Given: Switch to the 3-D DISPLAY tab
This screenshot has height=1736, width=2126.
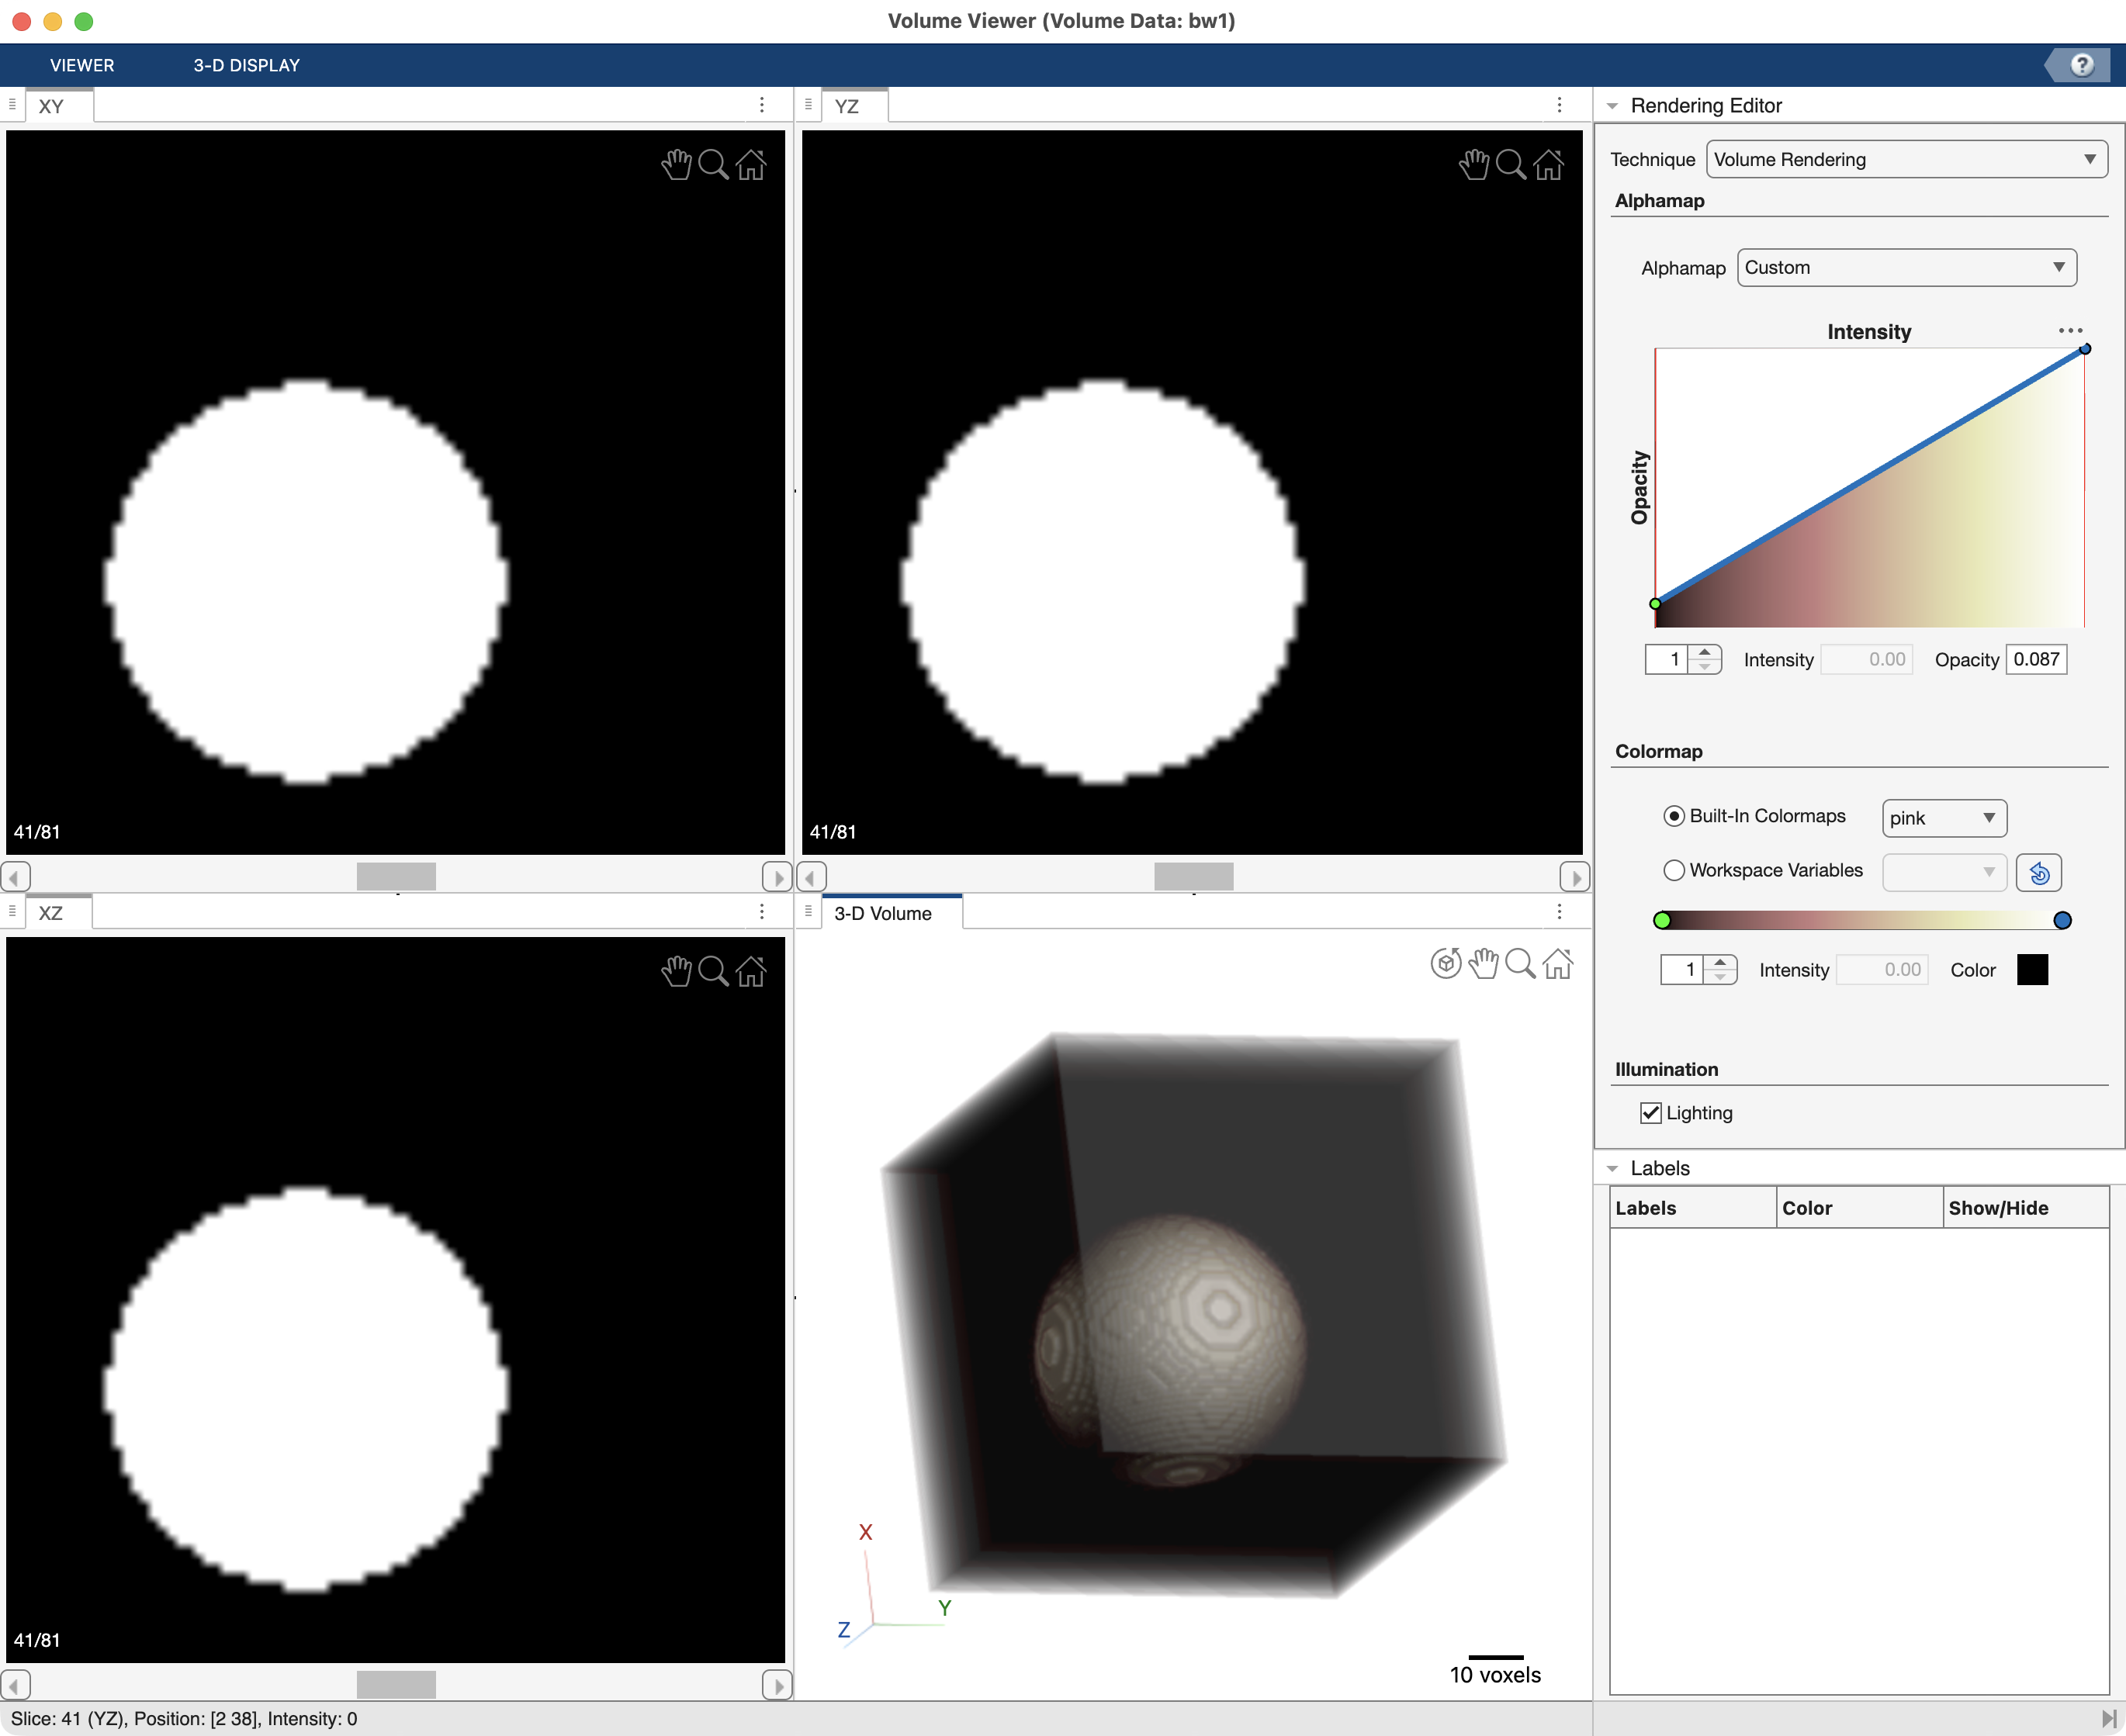Looking at the screenshot, I should (x=246, y=65).
